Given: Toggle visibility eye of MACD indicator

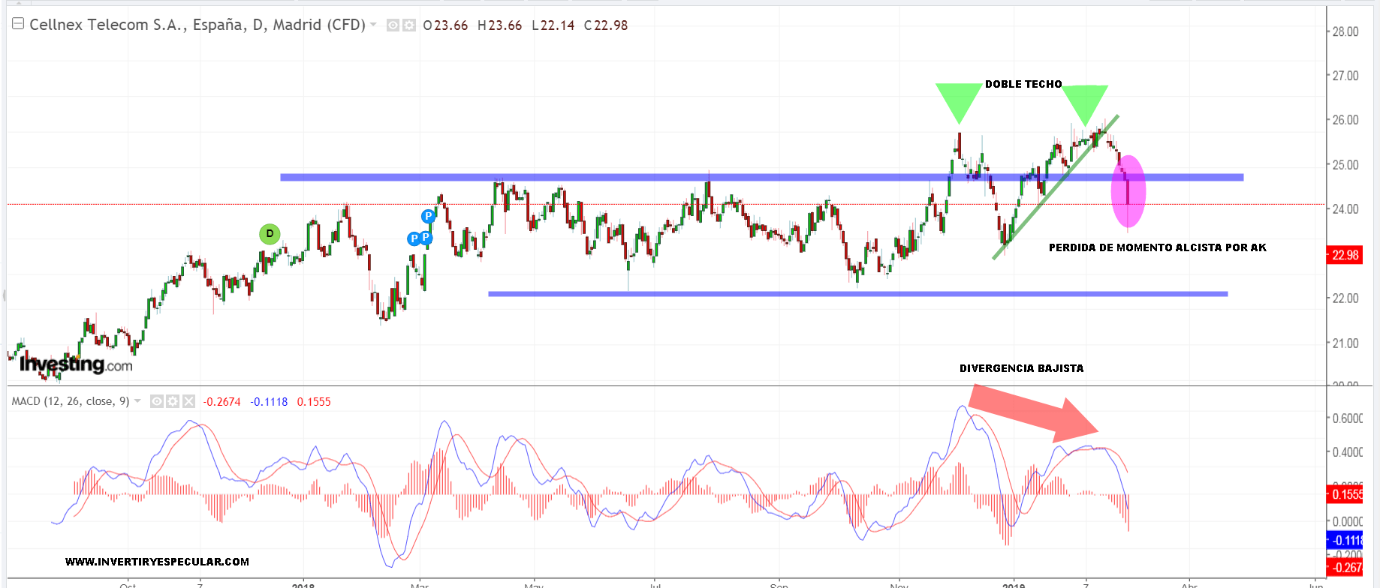Looking at the screenshot, I should [x=157, y=401].
